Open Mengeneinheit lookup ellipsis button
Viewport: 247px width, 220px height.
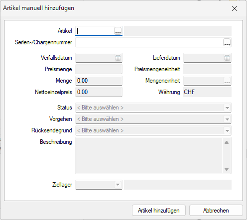pyautogui.click(x=227, y=81)
